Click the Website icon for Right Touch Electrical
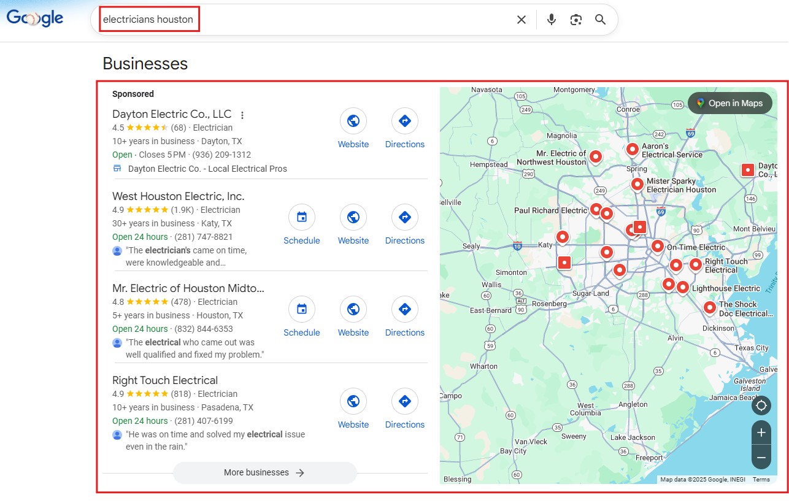Image resolution: width=789 pixels, height=503 pixels. [353, 401]
